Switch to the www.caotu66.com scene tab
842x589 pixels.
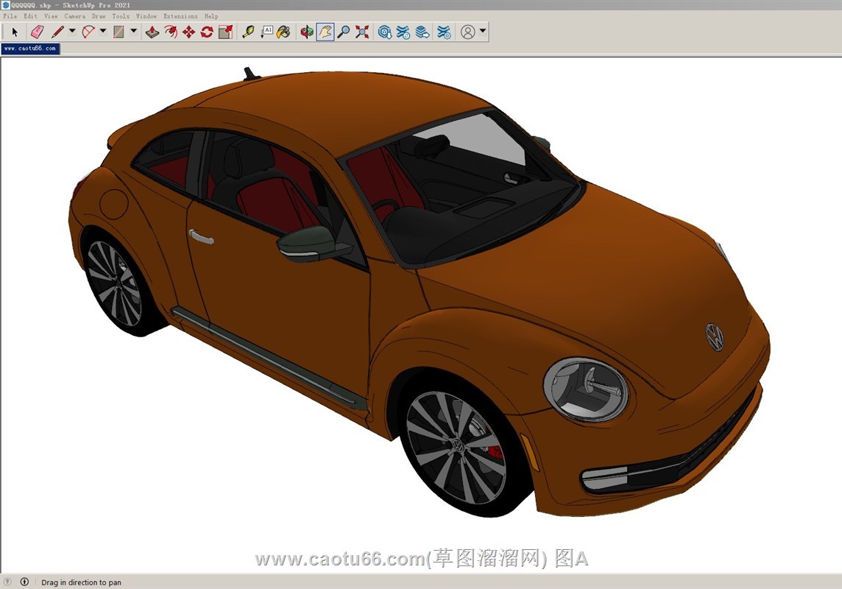(x=29, y=49)
